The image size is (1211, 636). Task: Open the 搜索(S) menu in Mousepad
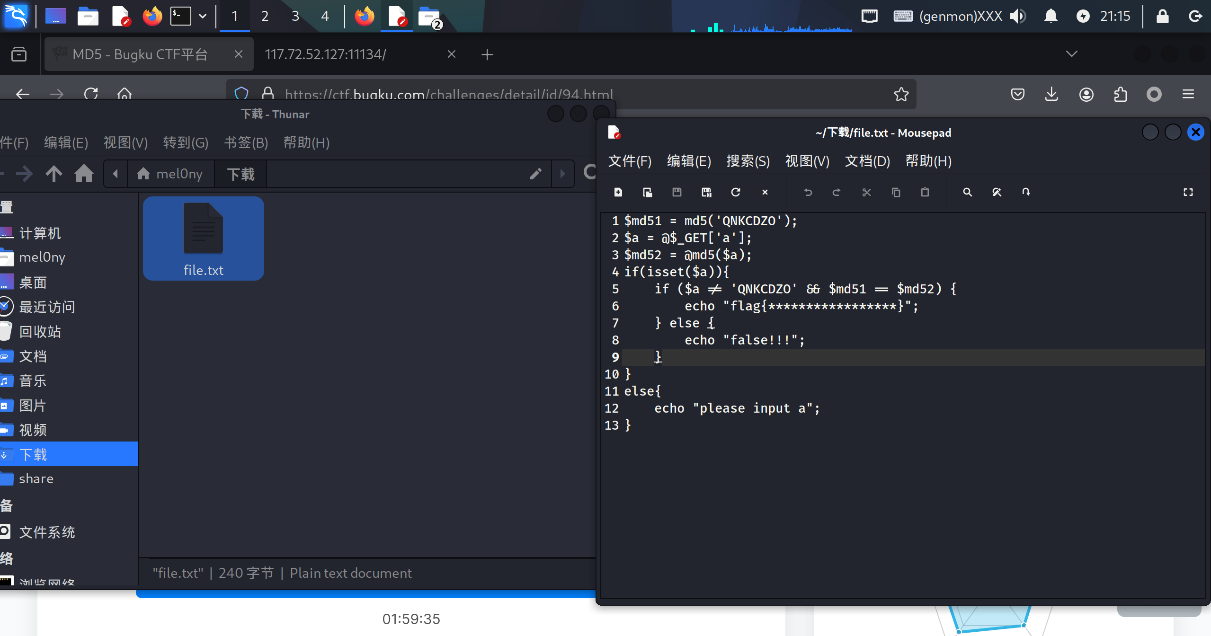tap(748, 161)
